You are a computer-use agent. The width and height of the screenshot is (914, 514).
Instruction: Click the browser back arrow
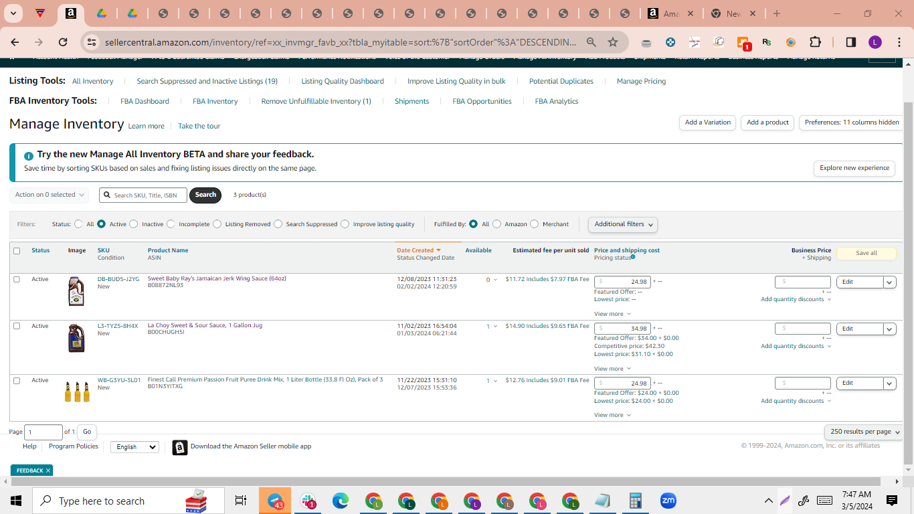pos(15,42)
